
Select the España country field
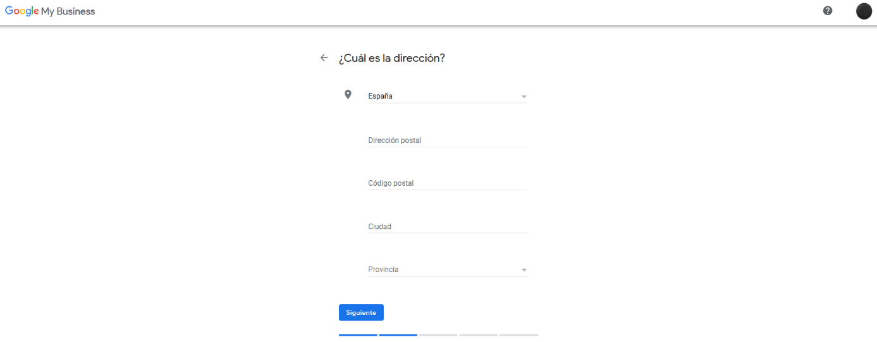pos(448,96)
